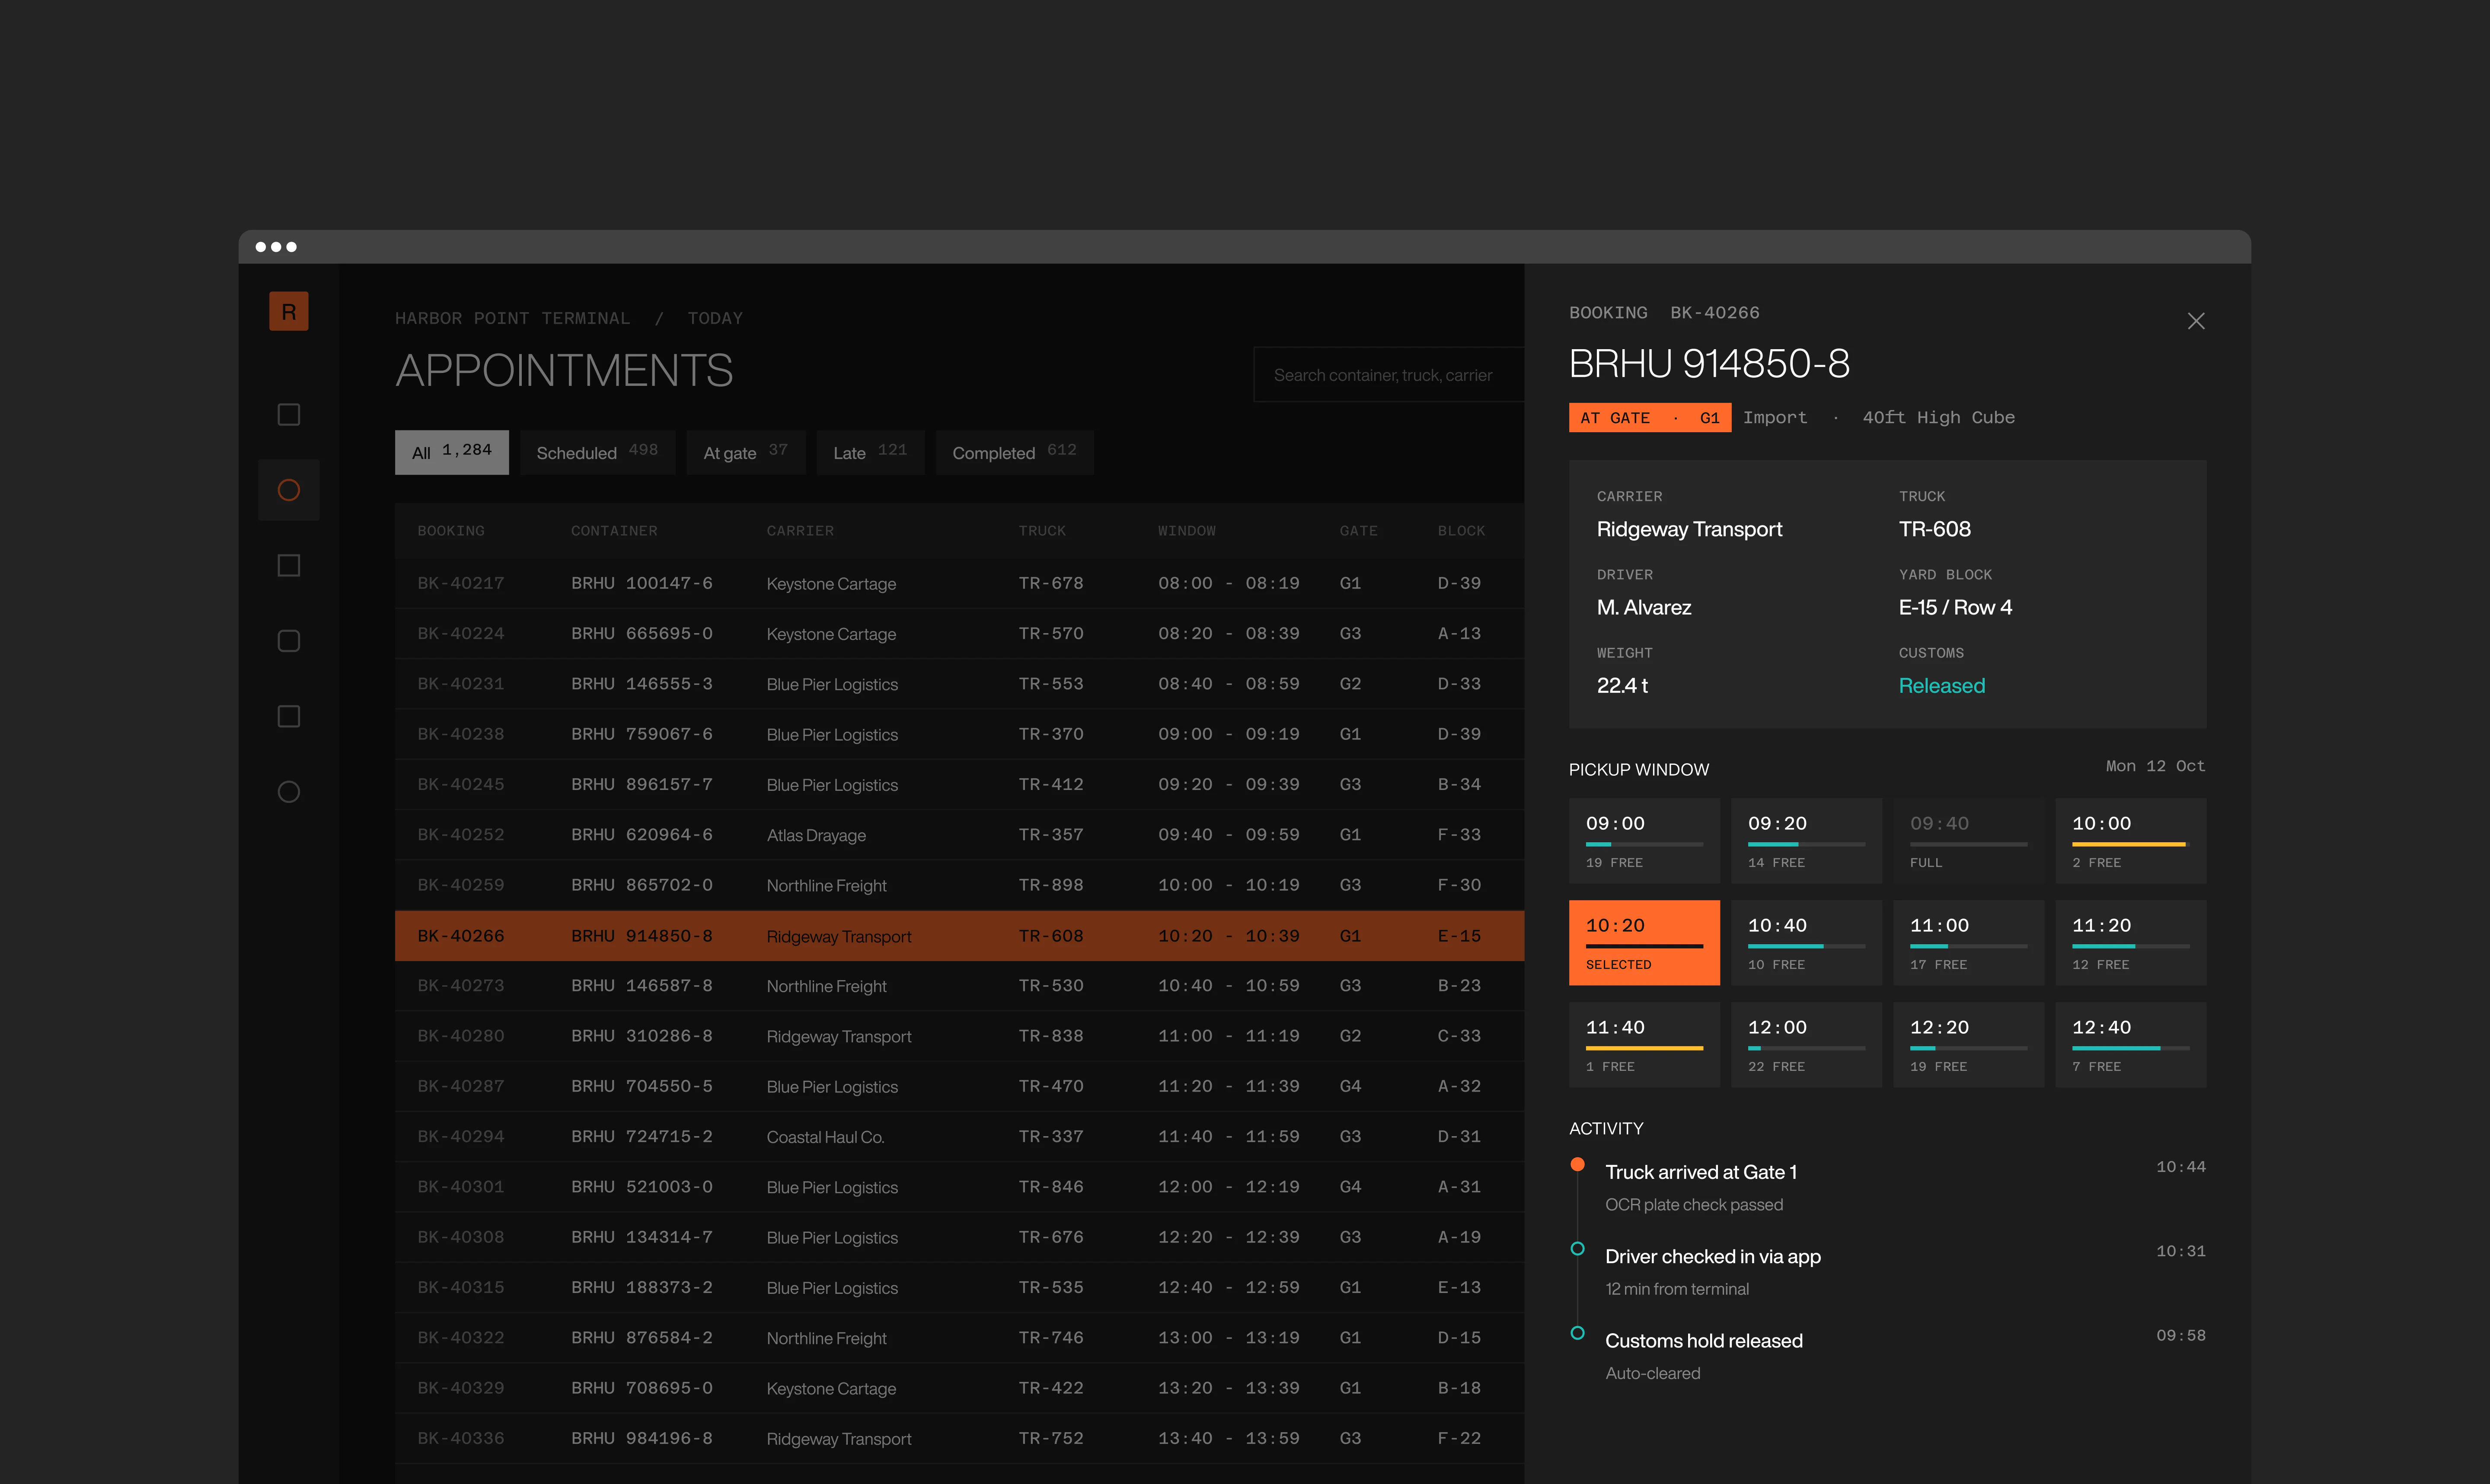Click the orange R logo icon
Viewport: 2490px width, 1484px height.
click(288, 311)
